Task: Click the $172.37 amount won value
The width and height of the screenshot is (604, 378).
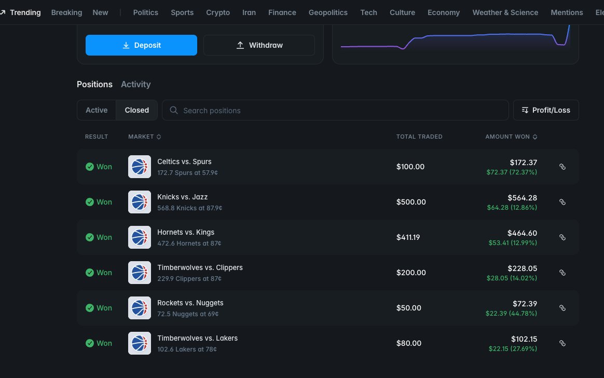Action: pos(523,163)
